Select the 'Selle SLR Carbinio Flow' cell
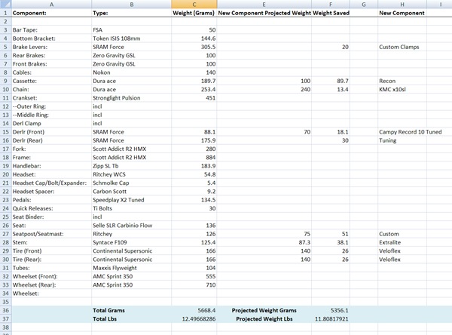 pos(131,226)
